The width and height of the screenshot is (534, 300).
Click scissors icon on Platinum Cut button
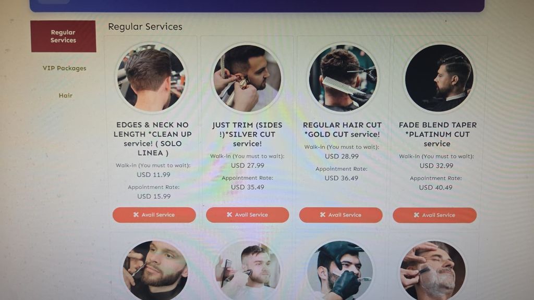pos(416,215)
